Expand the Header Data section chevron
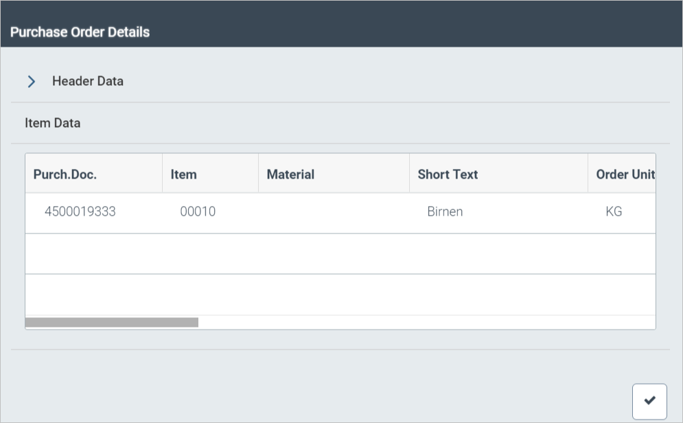Viewport: 683px width, 423px height. tap(31, 82)
